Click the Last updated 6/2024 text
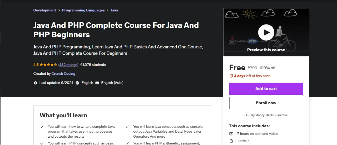This screenshot has height=145, width=337. (56, 83)
